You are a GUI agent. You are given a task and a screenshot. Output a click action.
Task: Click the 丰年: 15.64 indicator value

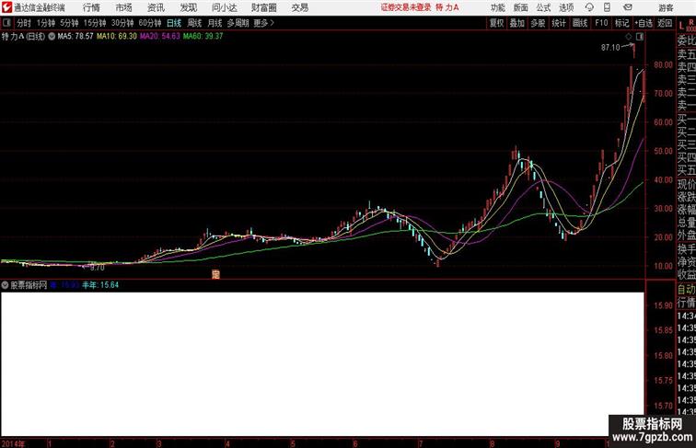(x=100, y=285)
